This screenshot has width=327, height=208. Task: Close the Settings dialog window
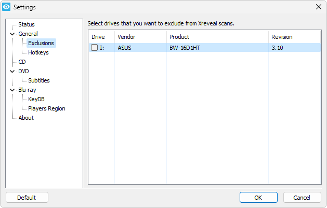pos(319,7)
